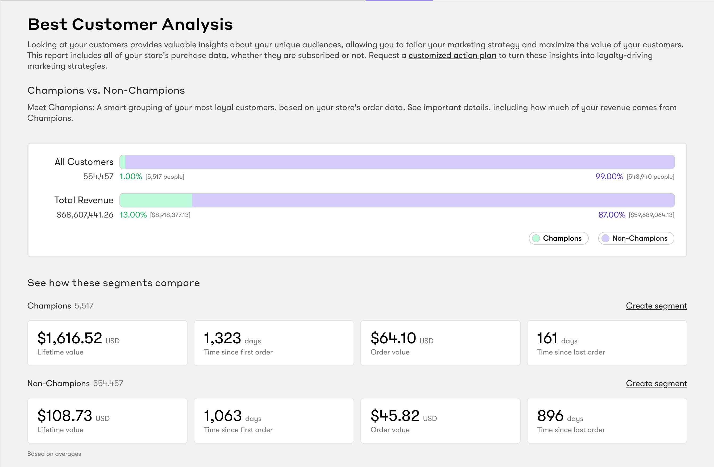Select the Non-Champions 1,063 days first order card
This screenshot has width=714, height=467.
point(273,420)
